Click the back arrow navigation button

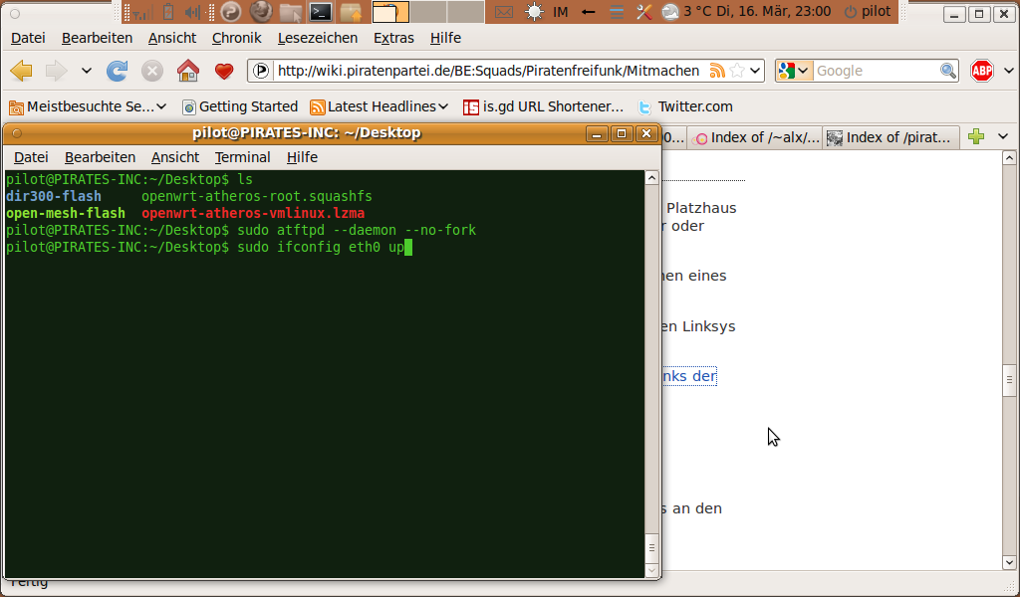pyautogui.click(x=21, y=71)
